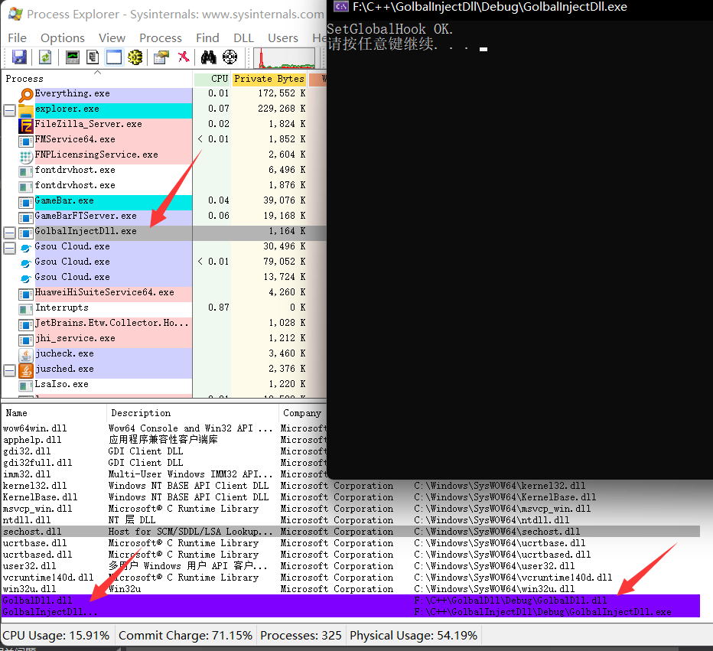Viewport: 713px width, 651px height.
Task: Toggle the lower pane toolbar icon
Action: [x=114, y=57]
